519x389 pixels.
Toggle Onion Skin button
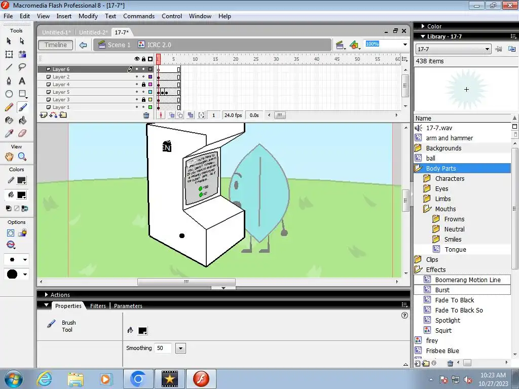coord(172,115)
